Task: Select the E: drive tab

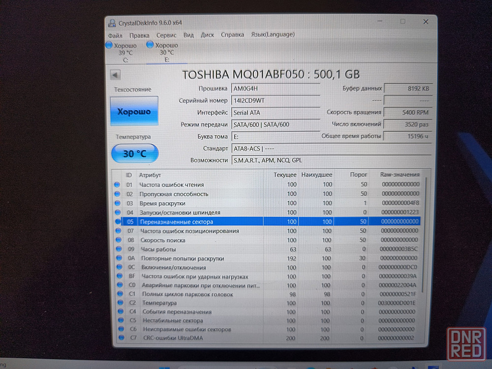Action: [166, 53]
